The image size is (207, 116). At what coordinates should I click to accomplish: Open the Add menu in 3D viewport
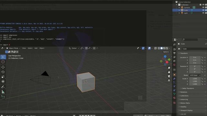[36, 48]
